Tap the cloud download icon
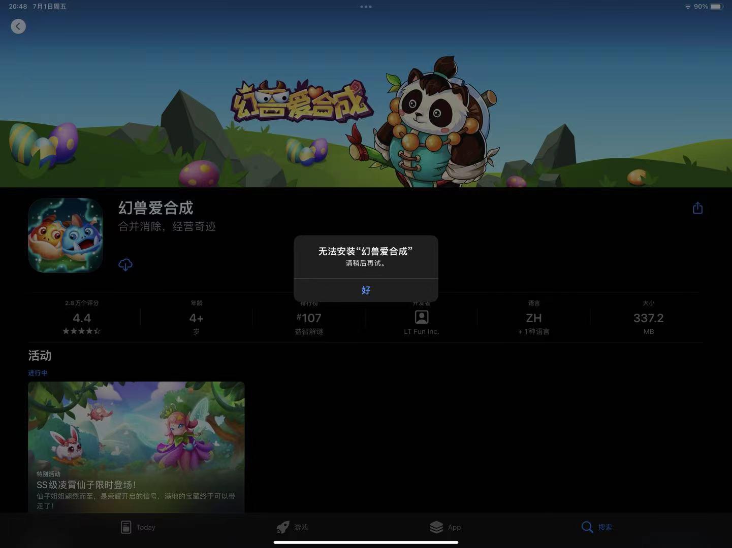 [x=125, y=264]
